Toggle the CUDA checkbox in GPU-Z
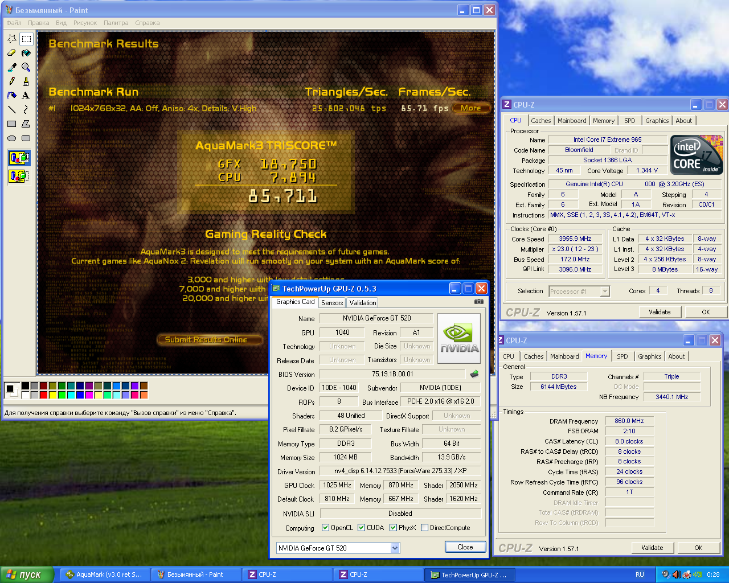729x583 pixels. (x=361, y=528)
